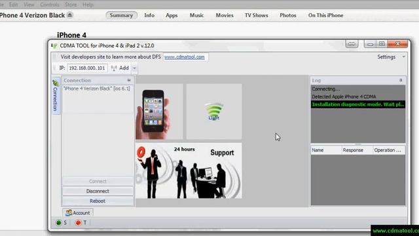Click the Light signal icon tile

pyautogui.click(x=214, y=111)
